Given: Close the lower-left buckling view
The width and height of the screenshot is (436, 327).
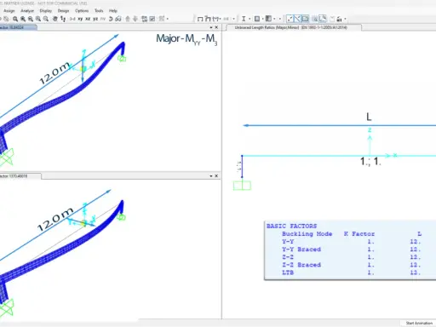Looking at the screenshot, I should pyautogui.click(x=216, y=176).
